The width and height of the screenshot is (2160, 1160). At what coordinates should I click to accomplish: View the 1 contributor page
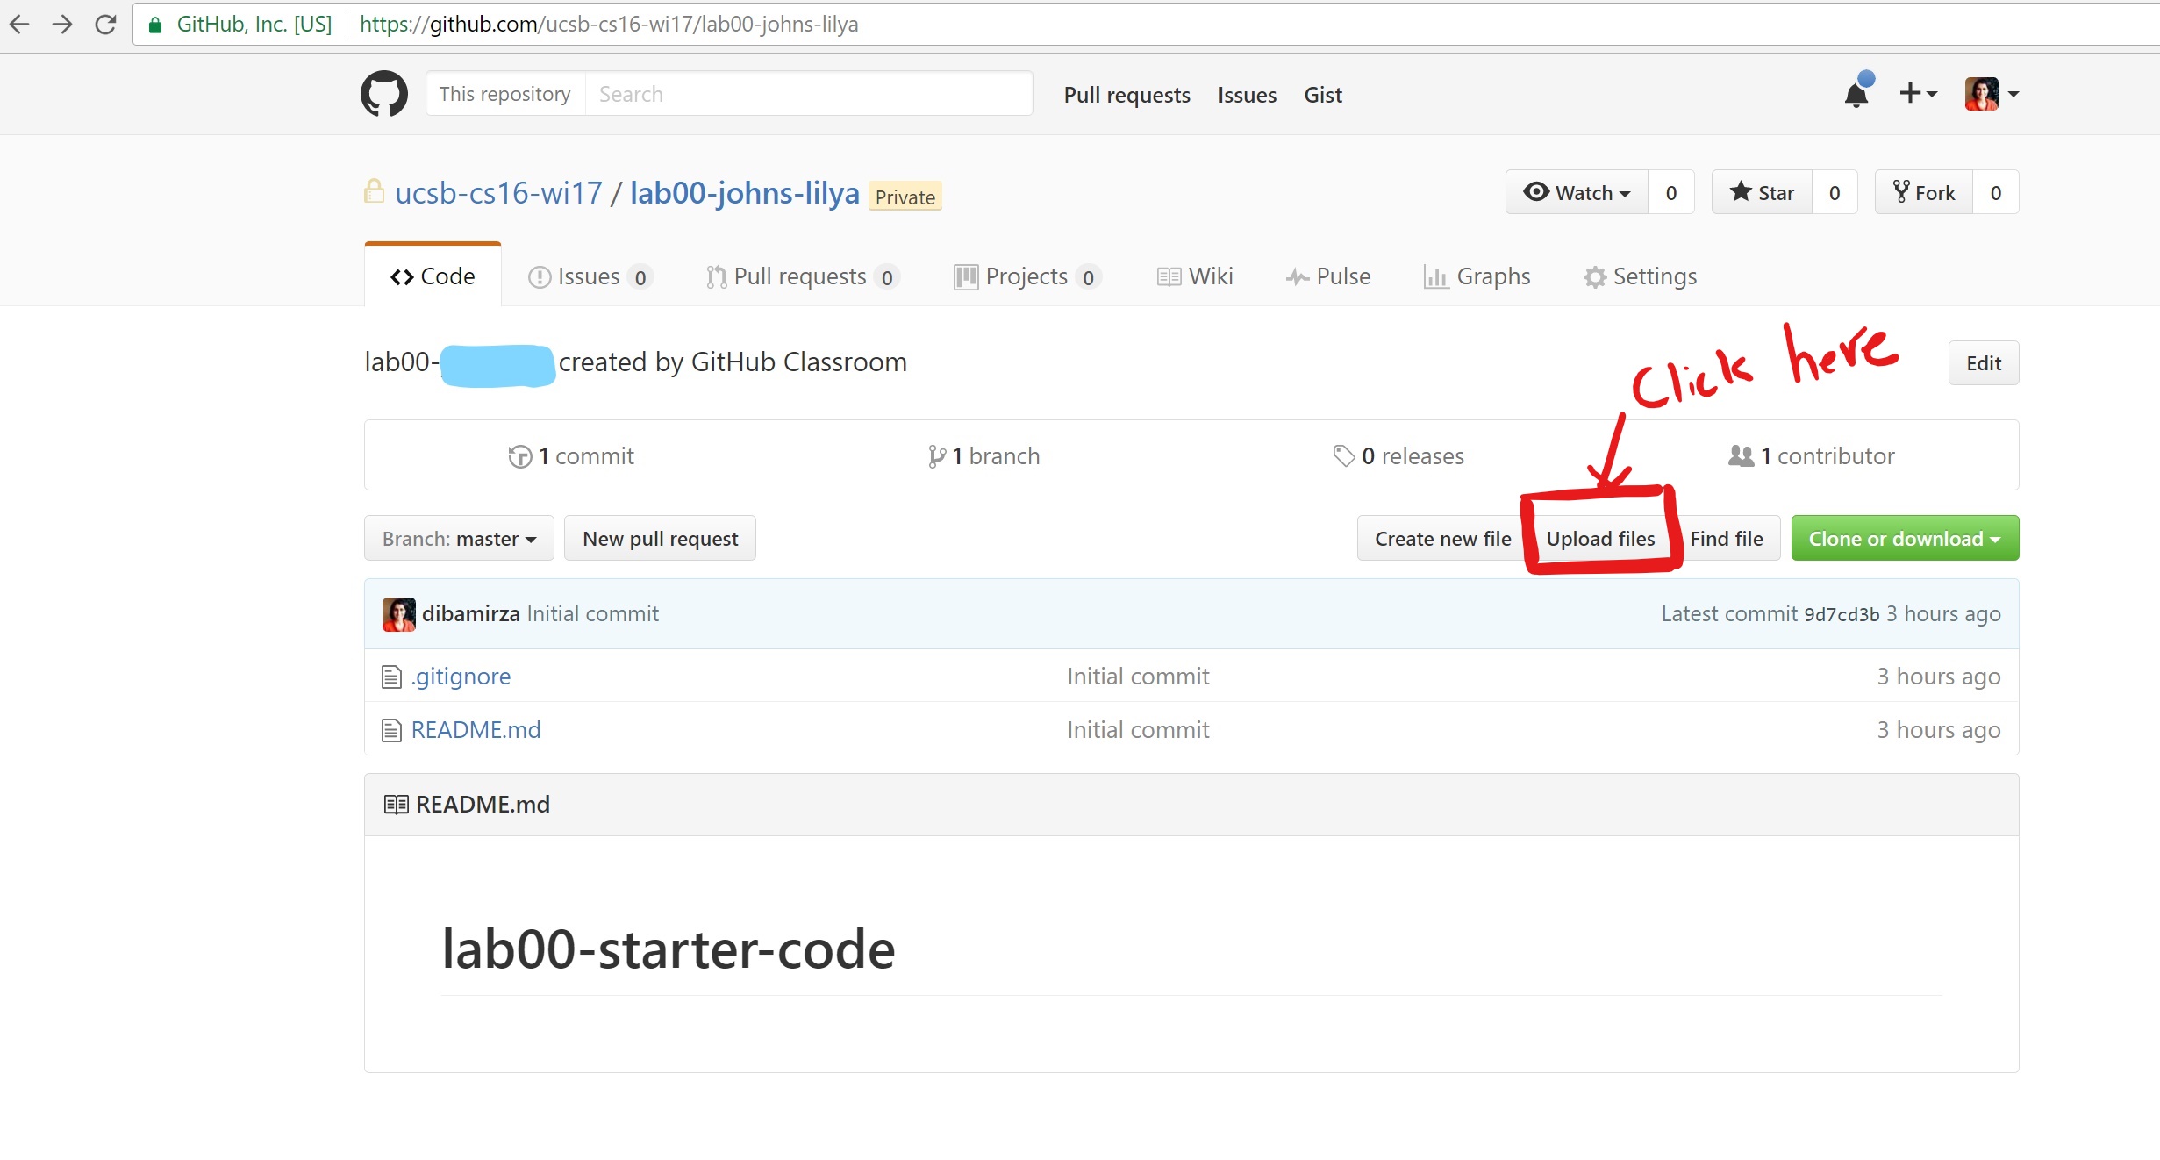[x=1812, y=456]
